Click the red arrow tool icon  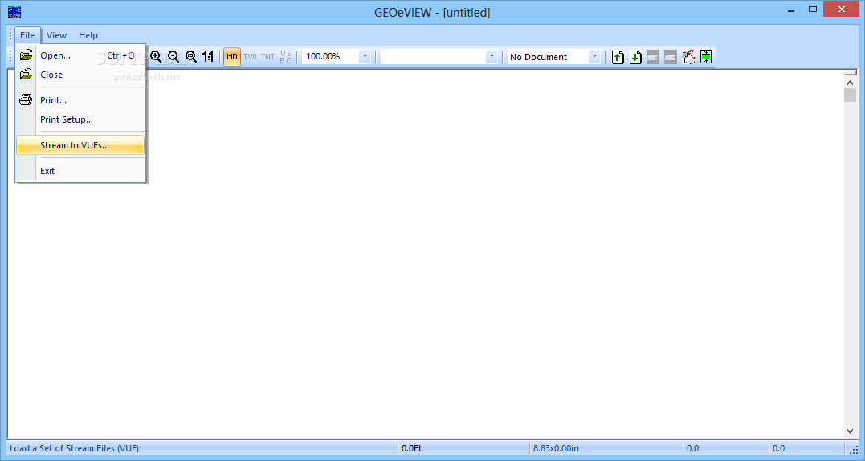point(688,56)
